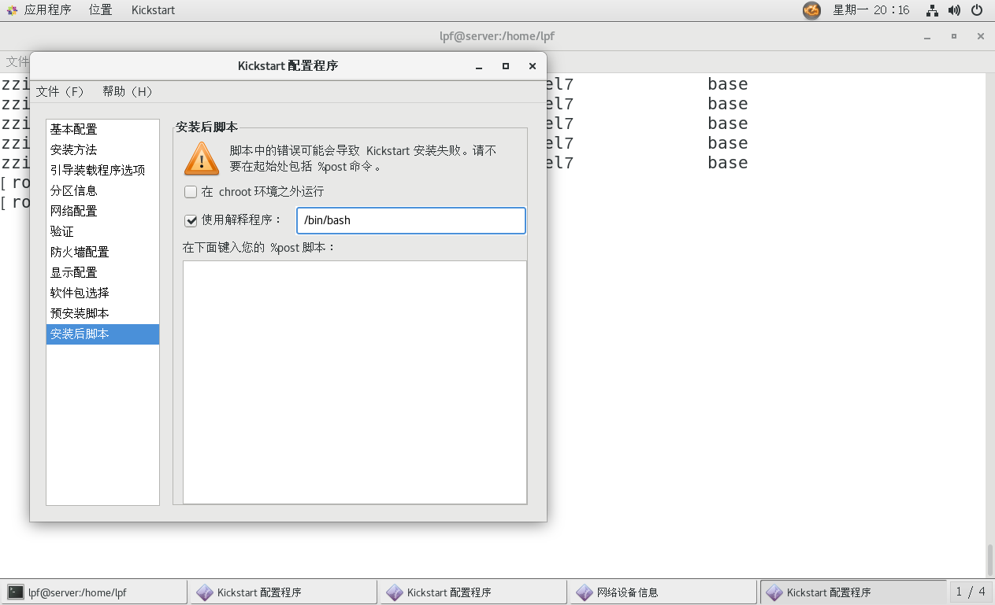Click the orange round icon in the system tray

coord(811,10)
